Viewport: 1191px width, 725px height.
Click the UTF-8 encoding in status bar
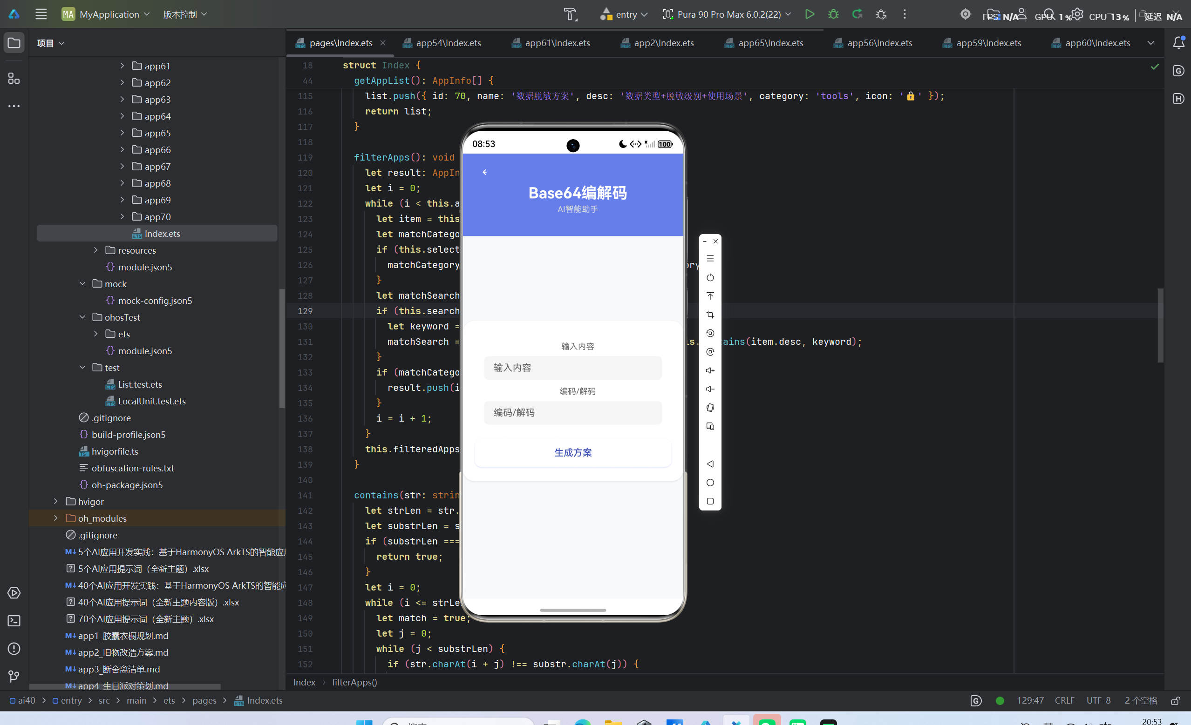point(1098,701)
